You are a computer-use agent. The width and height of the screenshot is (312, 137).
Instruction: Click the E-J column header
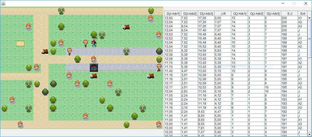[289, 14]
